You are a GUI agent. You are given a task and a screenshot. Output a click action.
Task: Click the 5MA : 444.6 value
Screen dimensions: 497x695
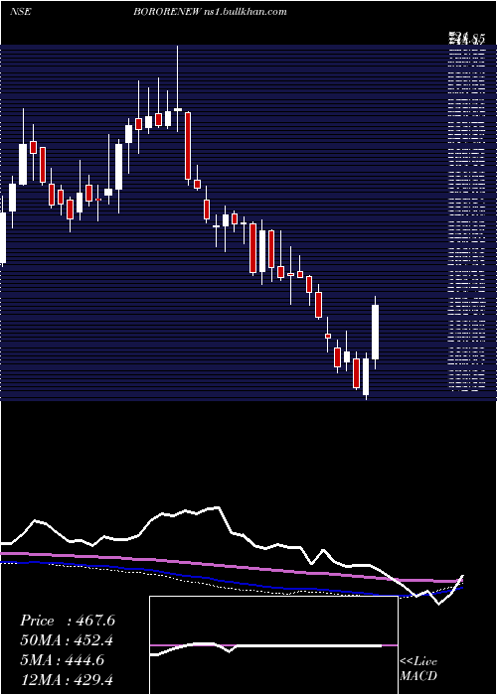[63, 660]
